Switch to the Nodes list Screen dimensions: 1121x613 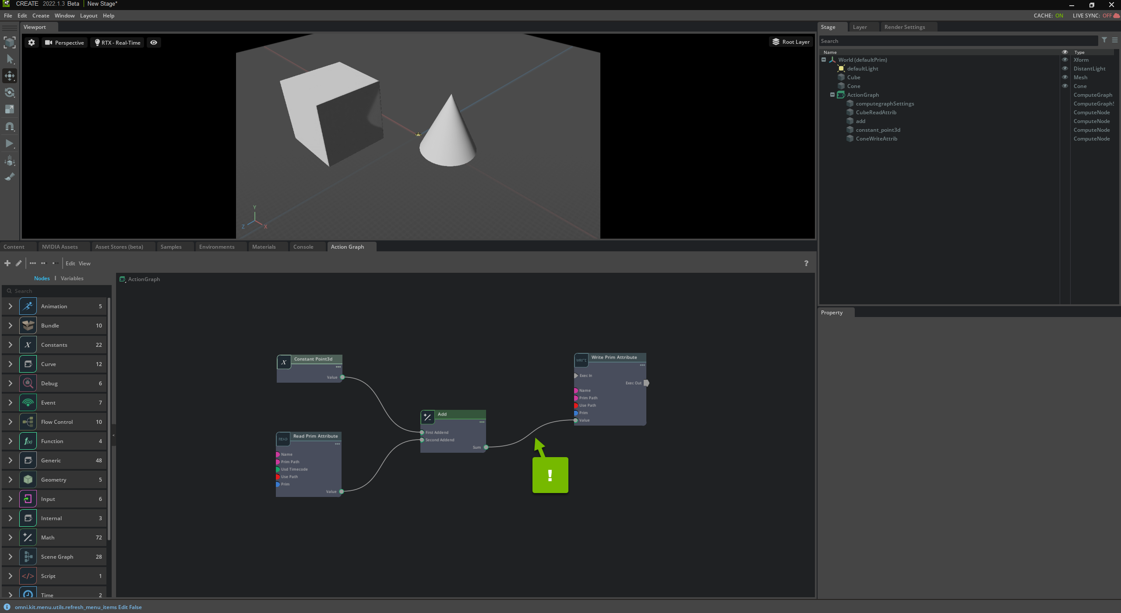[x=42, y=278]
